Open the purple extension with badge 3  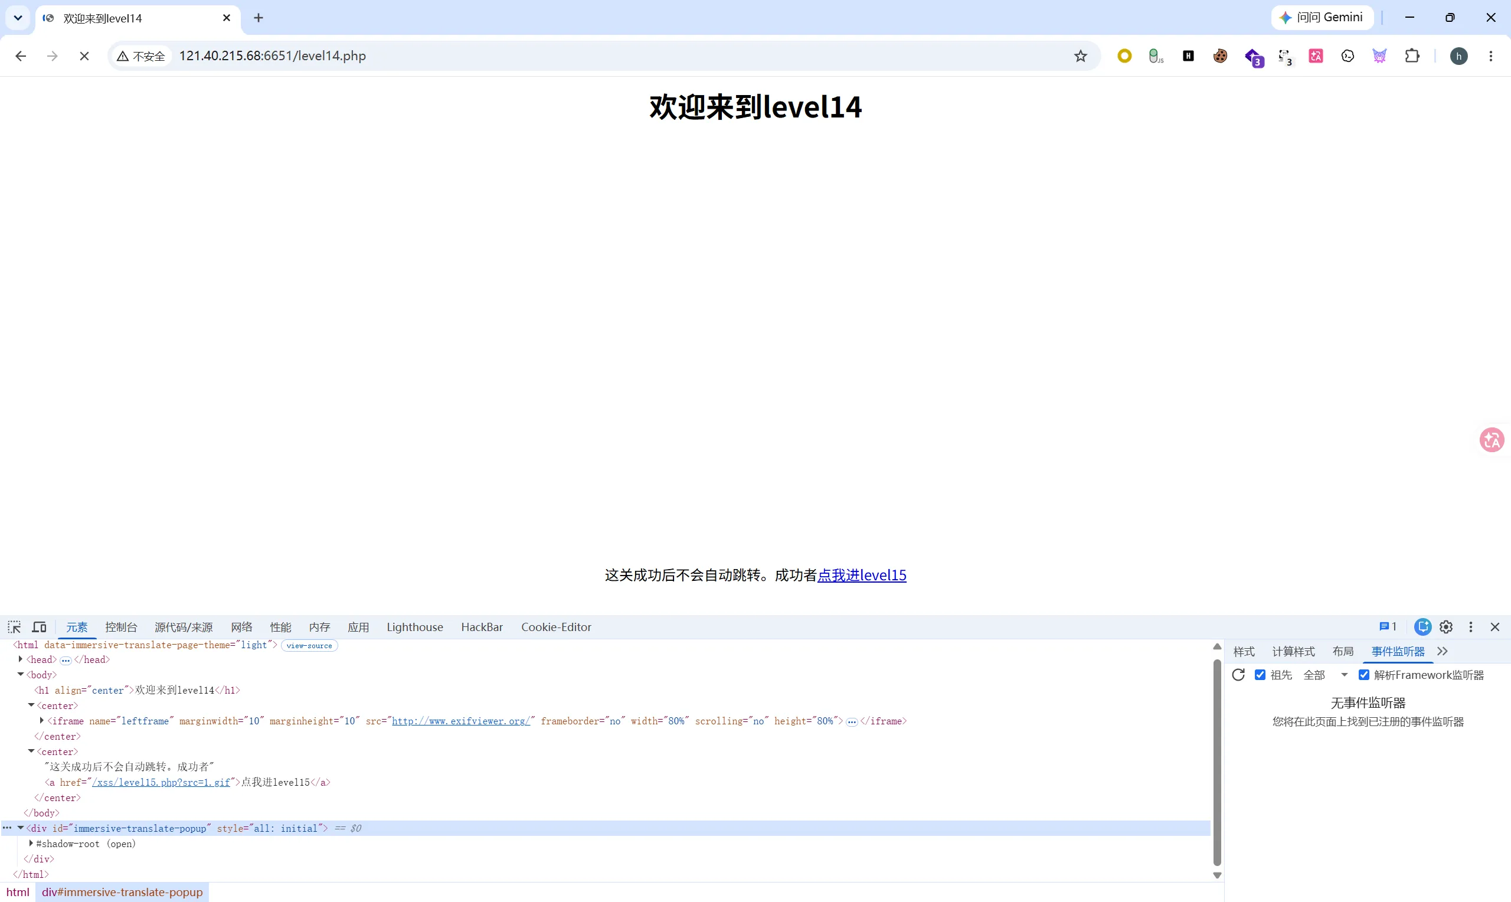(1254, 57)
